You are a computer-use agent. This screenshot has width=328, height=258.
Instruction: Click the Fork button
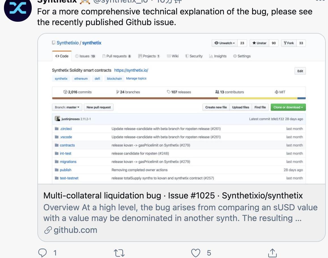(x=289, y=43)
